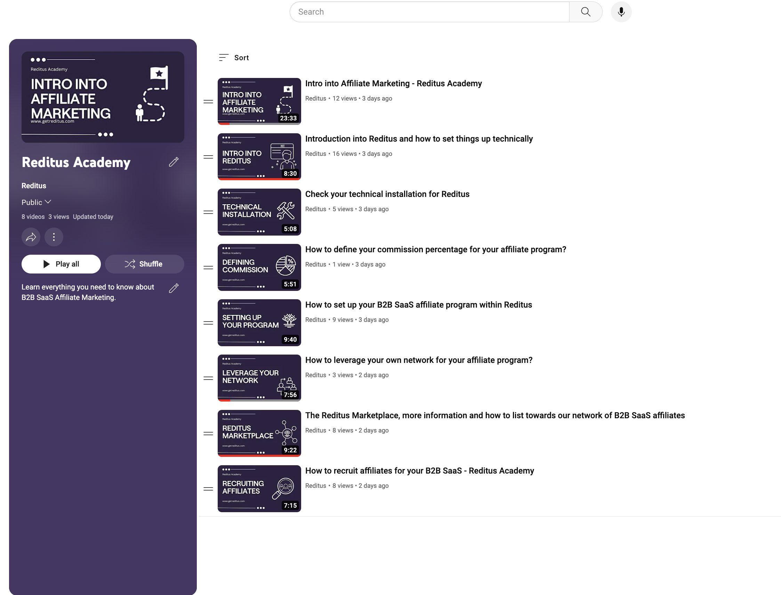Open the Public visibility dropdown
The width and height of the screenshot is (781, 595).
(37, 202)
